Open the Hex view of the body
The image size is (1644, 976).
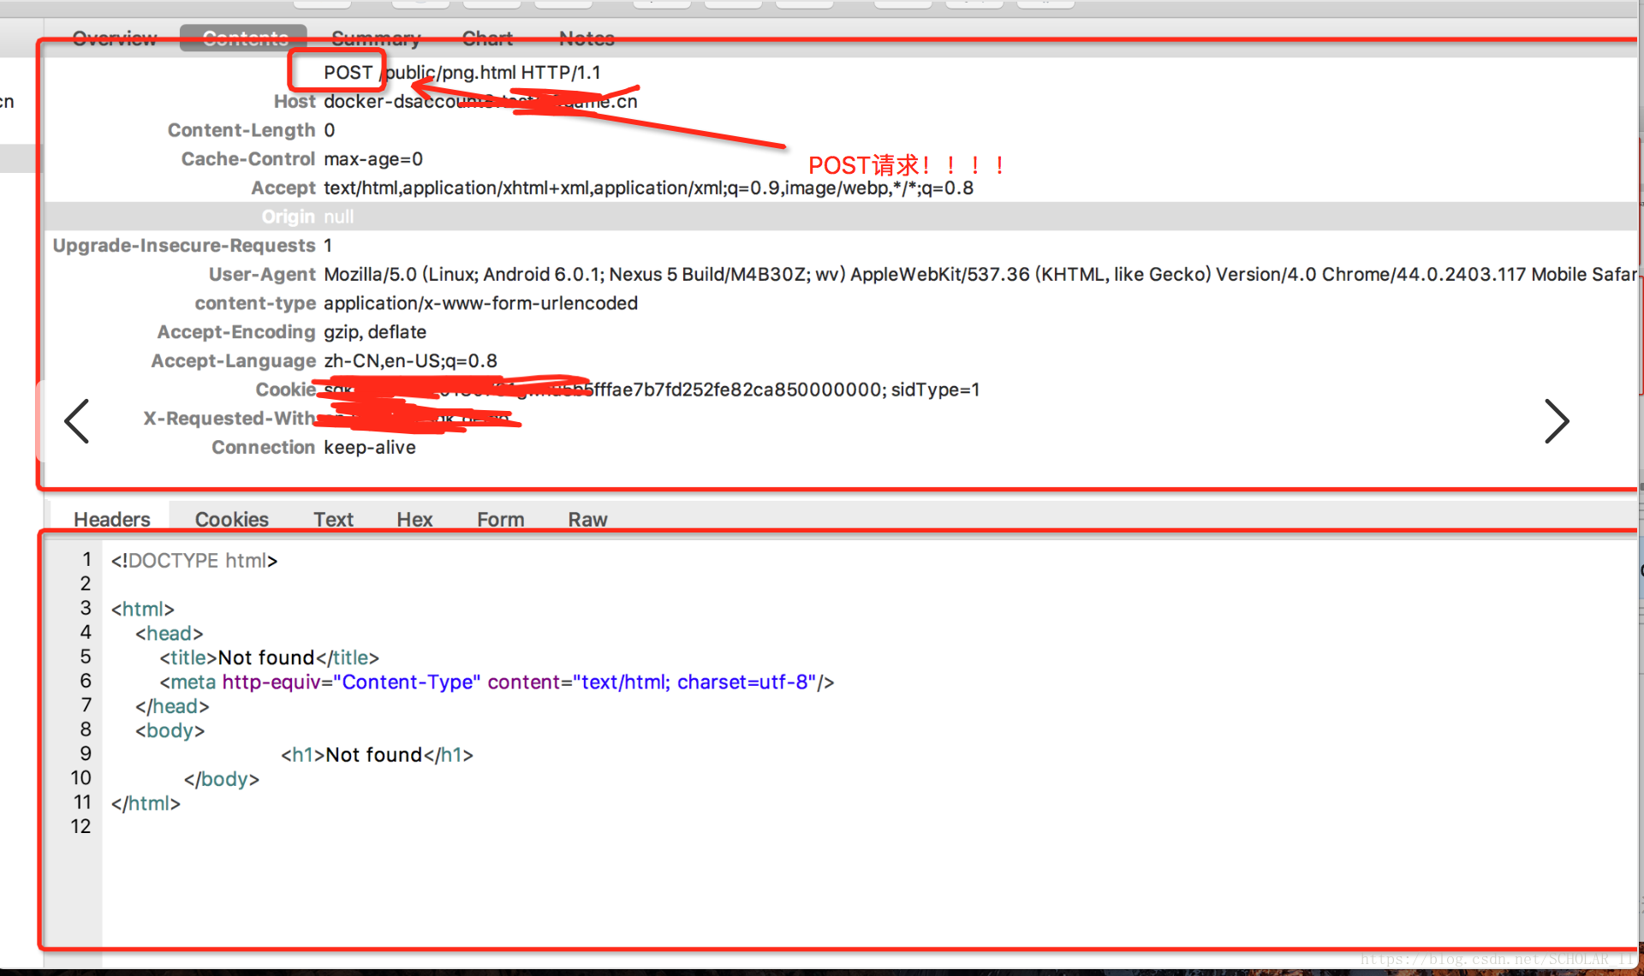[414, 519]
